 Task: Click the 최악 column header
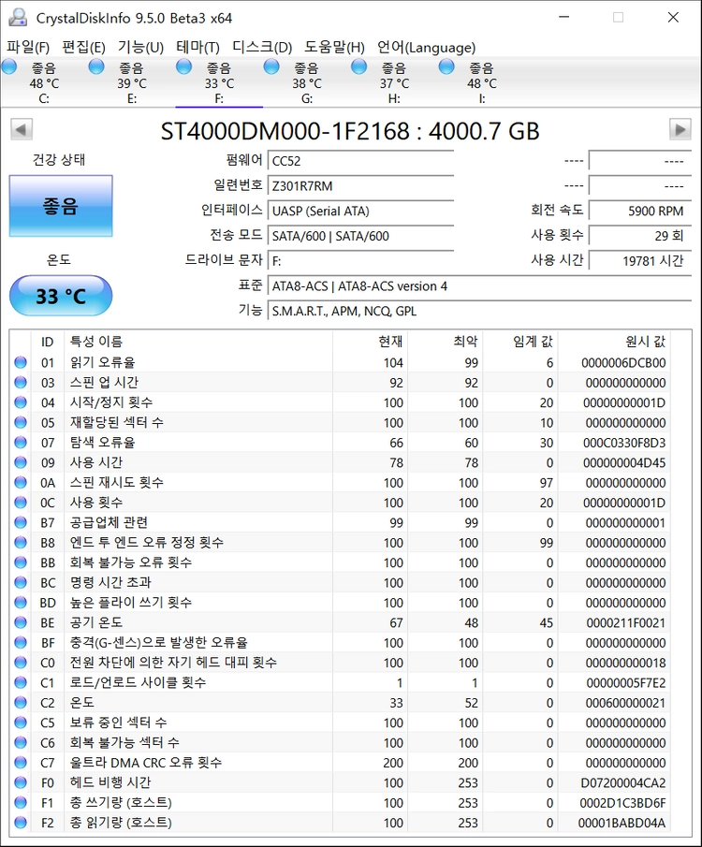click(445, 342)
